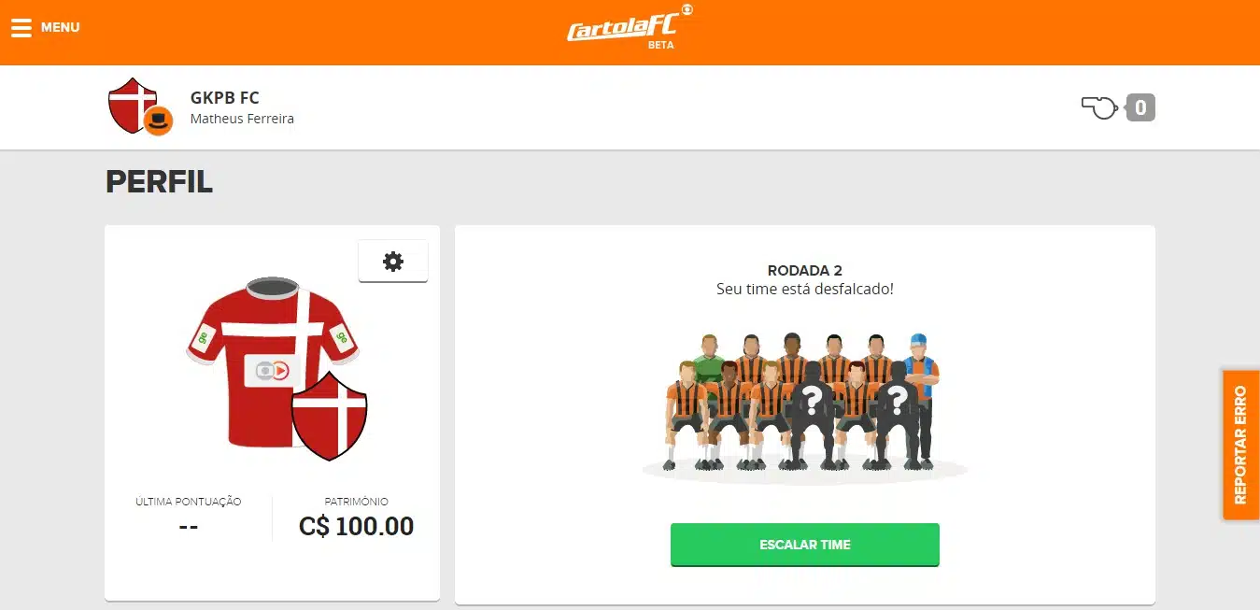Click the shield crest over the jersey
Viewport: 1260px width, 610px height.
tap(329, 416)
